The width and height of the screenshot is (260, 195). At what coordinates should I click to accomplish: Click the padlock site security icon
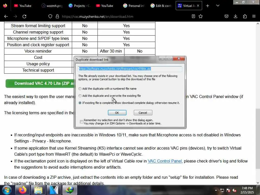[57, 17]
